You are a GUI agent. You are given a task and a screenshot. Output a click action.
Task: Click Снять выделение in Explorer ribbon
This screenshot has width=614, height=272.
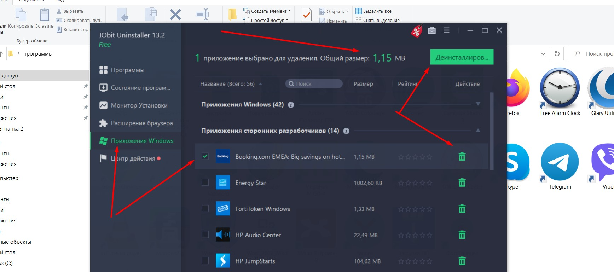pyautogui.click(x=378, y=20)
